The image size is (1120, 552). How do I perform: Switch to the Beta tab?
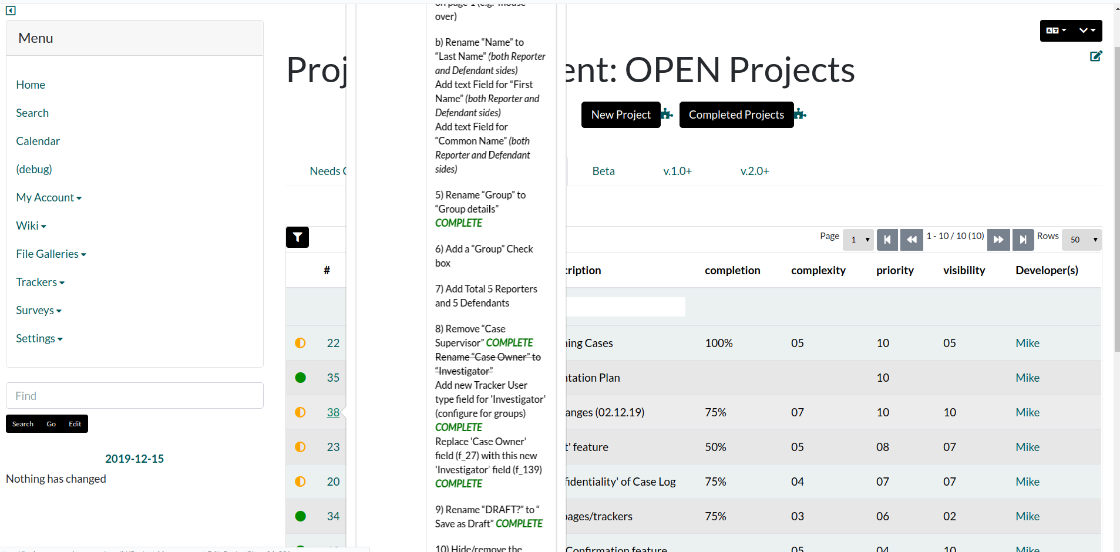coord(603,171)
